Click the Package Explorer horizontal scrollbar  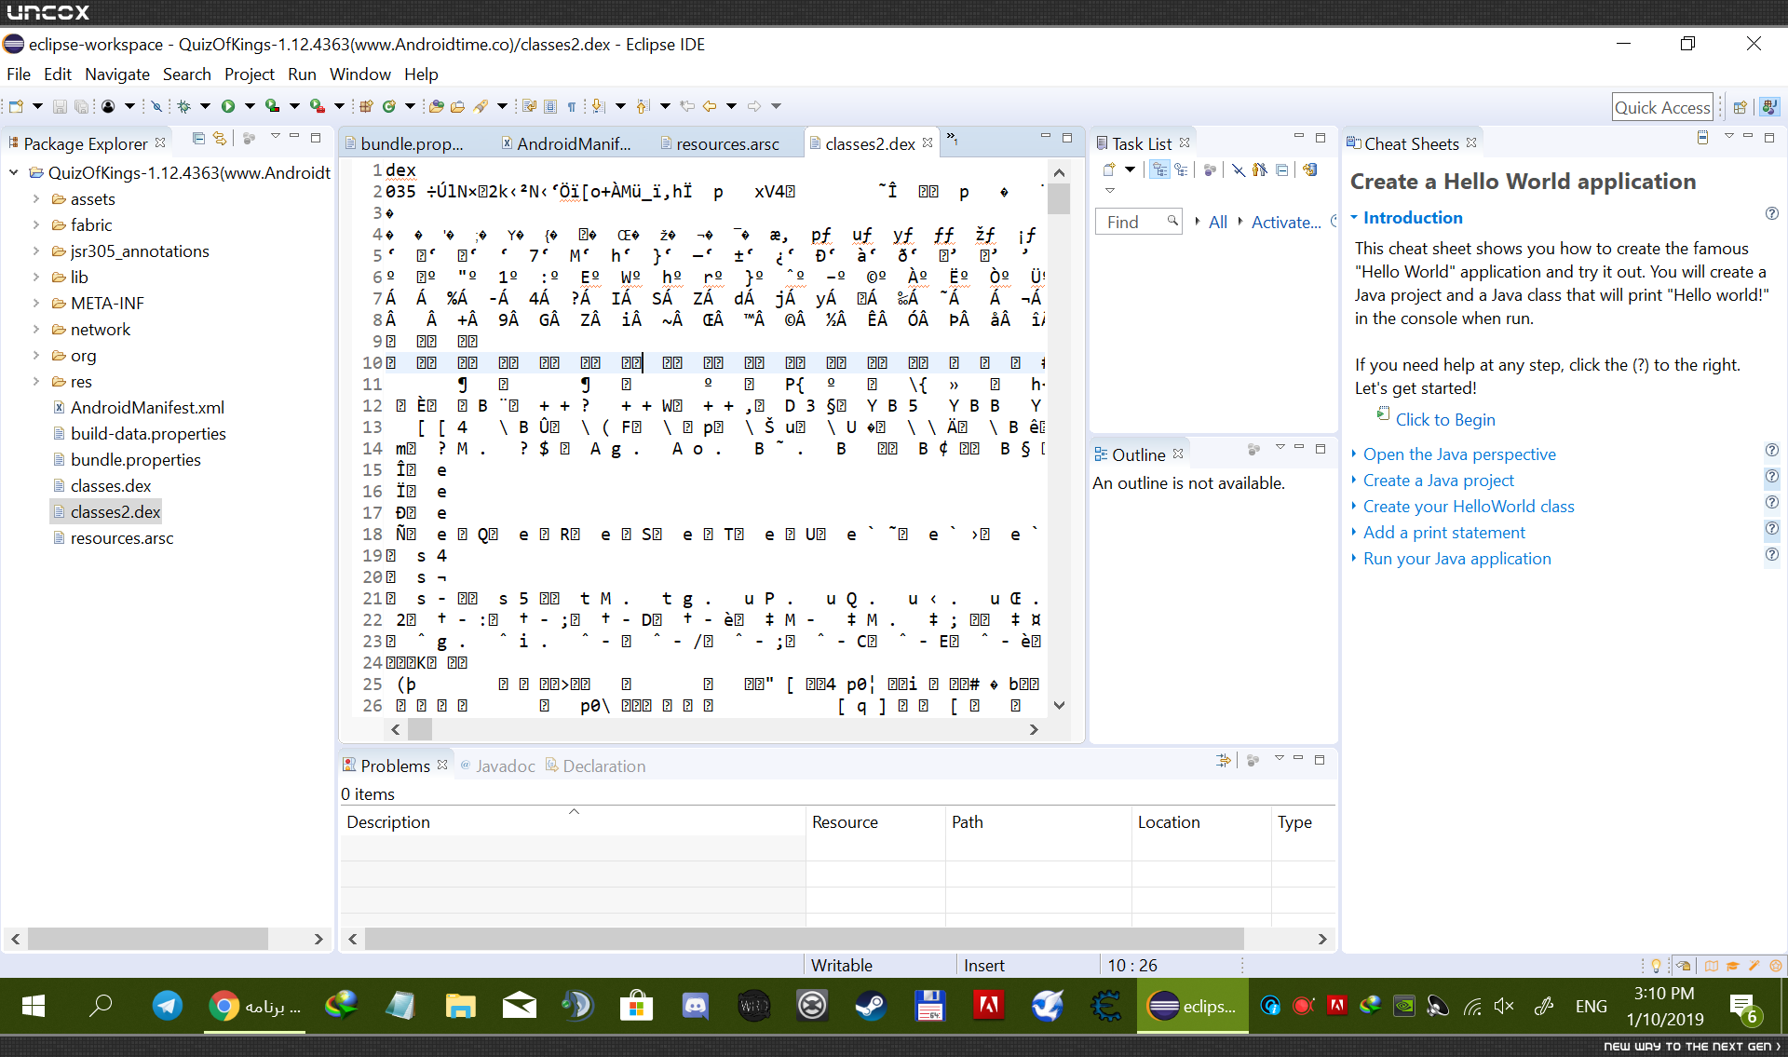tap(148, 939)
